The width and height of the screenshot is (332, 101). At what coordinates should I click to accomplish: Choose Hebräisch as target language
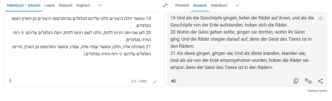(x=219, y=5)
